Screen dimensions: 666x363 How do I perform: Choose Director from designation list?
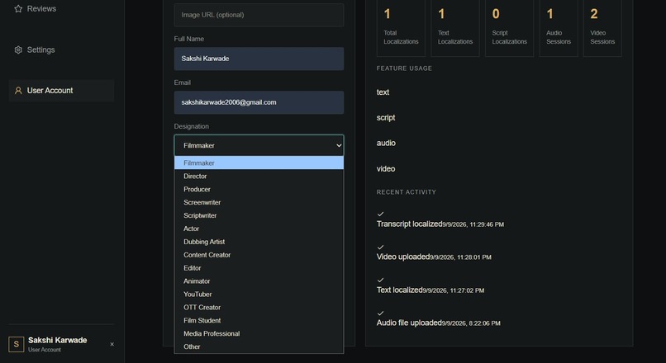259,176
